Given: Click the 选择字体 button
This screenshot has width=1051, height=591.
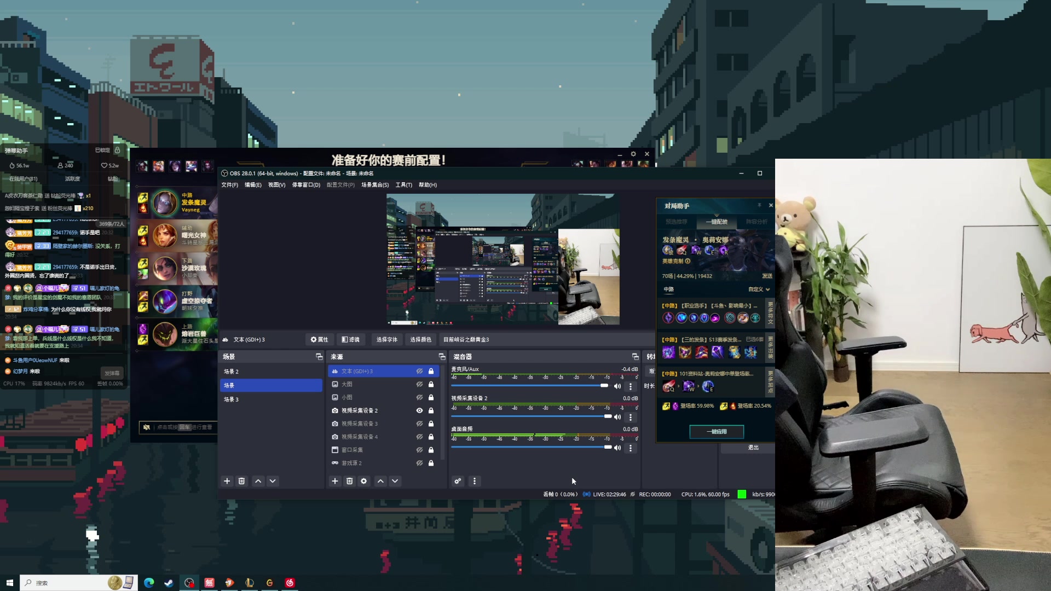Looking at the screenshot, I should click(x=387, y=340).
